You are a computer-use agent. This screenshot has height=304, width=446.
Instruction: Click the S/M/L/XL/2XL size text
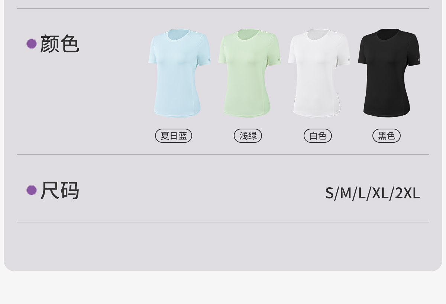click(x=372, y=193)
